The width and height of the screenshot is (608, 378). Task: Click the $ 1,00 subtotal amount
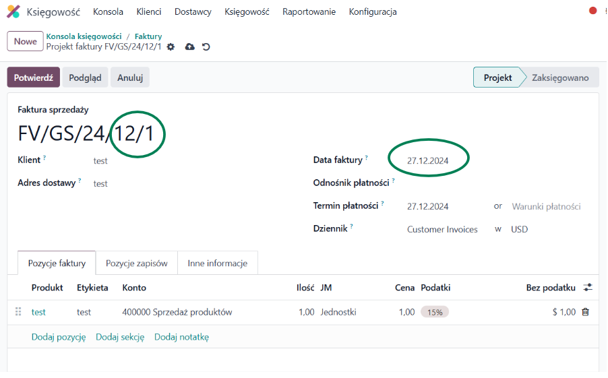tap(564, 312)
